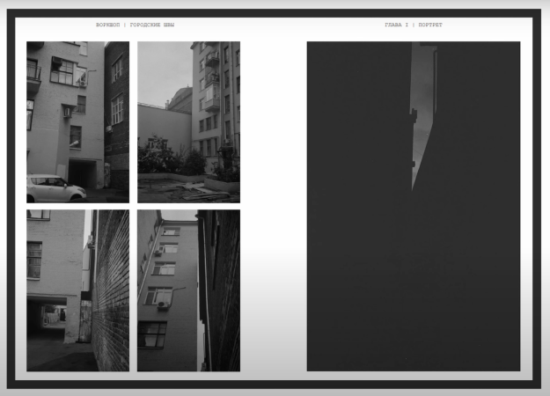Select the bottom-left brick wall passage photo

(x=77, y=290)
